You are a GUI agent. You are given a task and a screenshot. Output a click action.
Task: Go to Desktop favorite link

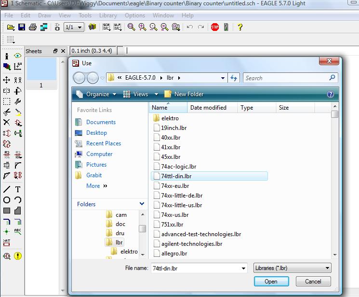pos(96,133)
